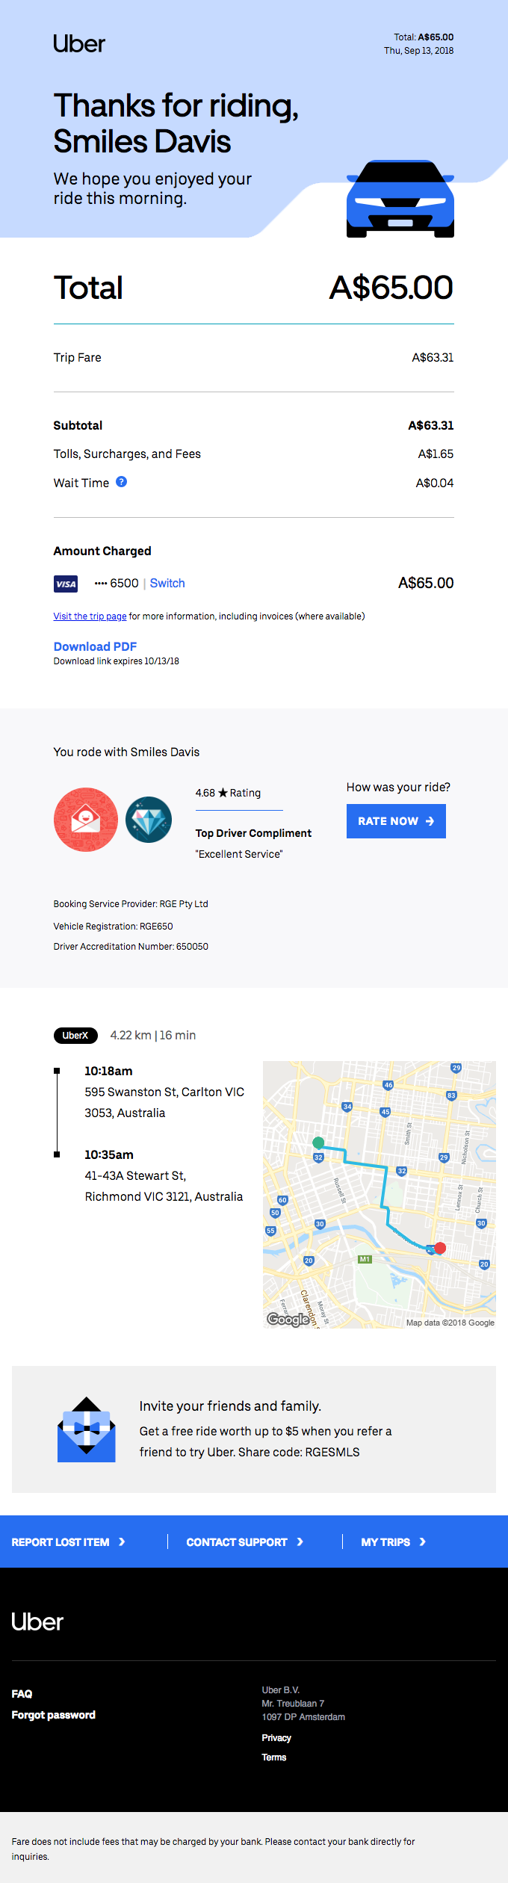Viewport: 508px width, 1883px height.
Task: Click the Forgot password link
Action: tap(54, 1715)
